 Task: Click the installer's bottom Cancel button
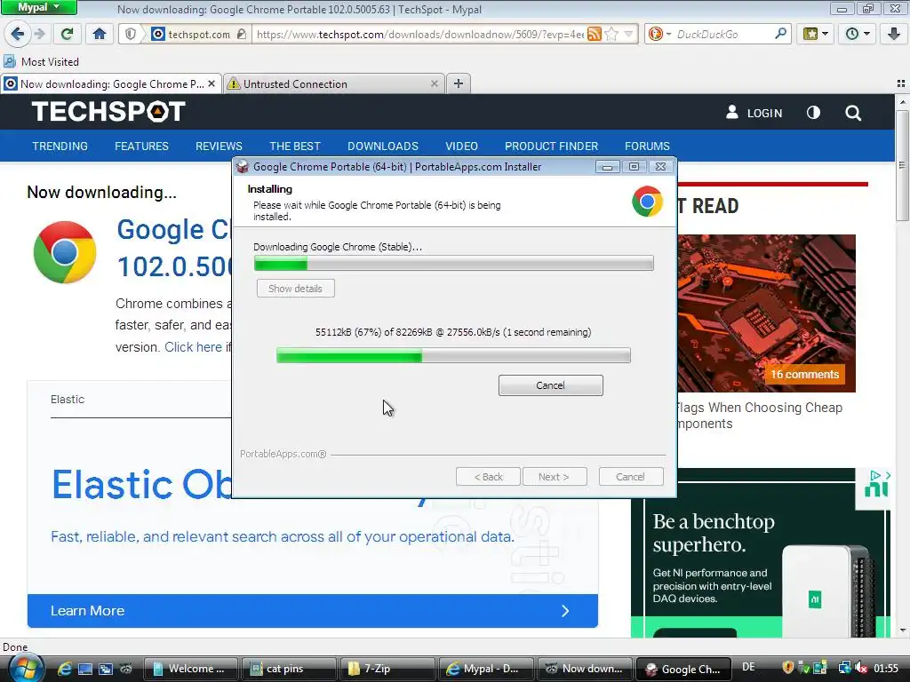click(630, 477)
